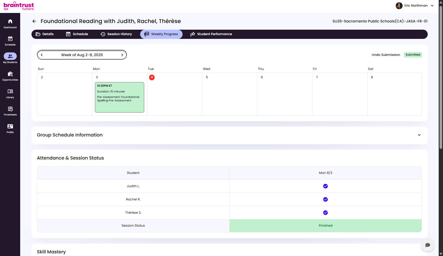
Task: Switch to the Details tab
Action: point(45,34)
